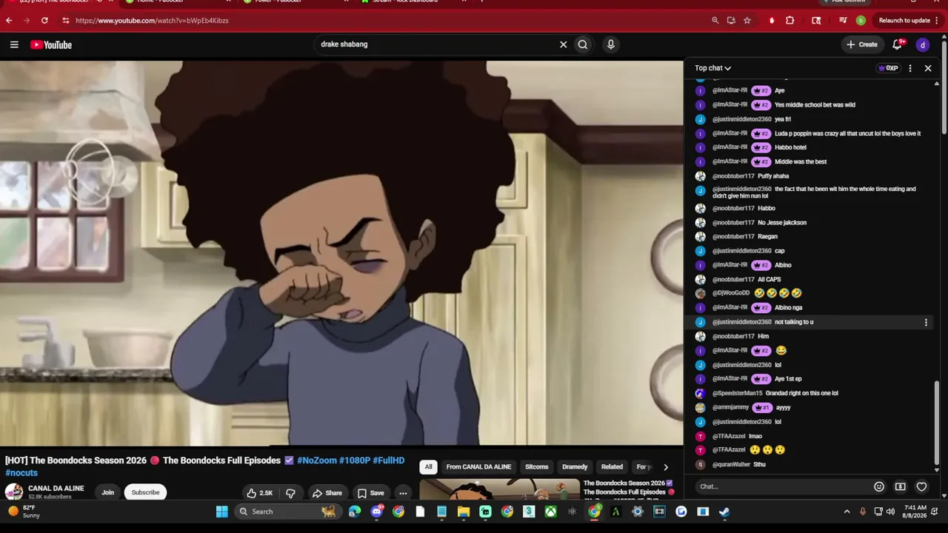This screenshot has width=948, height=533.
Task: Open message options for "not talking to u"
Action: (x=926, y=322)
